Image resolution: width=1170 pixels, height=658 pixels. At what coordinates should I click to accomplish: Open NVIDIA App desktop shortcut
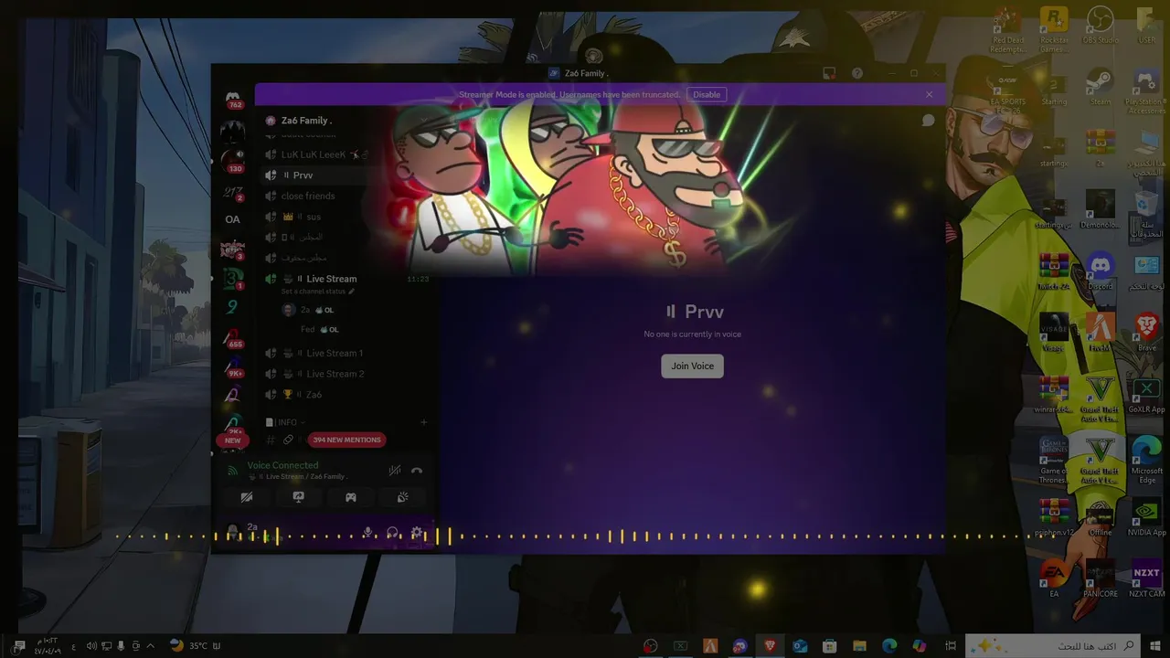1147,517
